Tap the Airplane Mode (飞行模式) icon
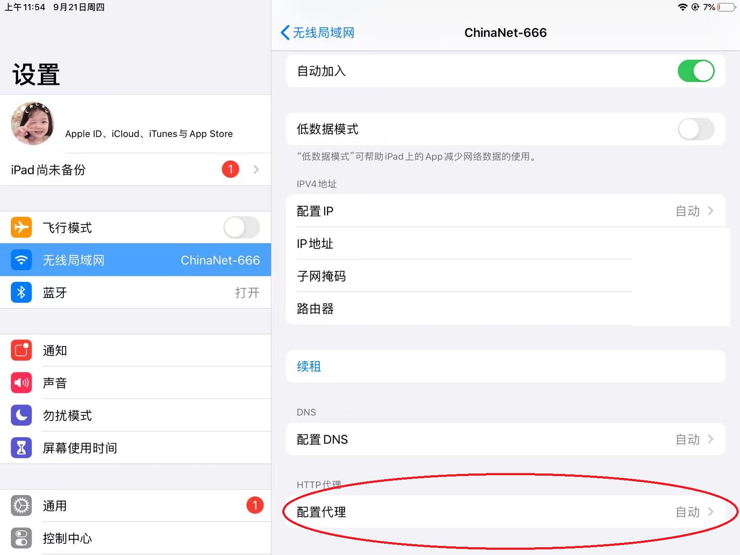Screen dimensions: 740x555 (x=21, y=227)
